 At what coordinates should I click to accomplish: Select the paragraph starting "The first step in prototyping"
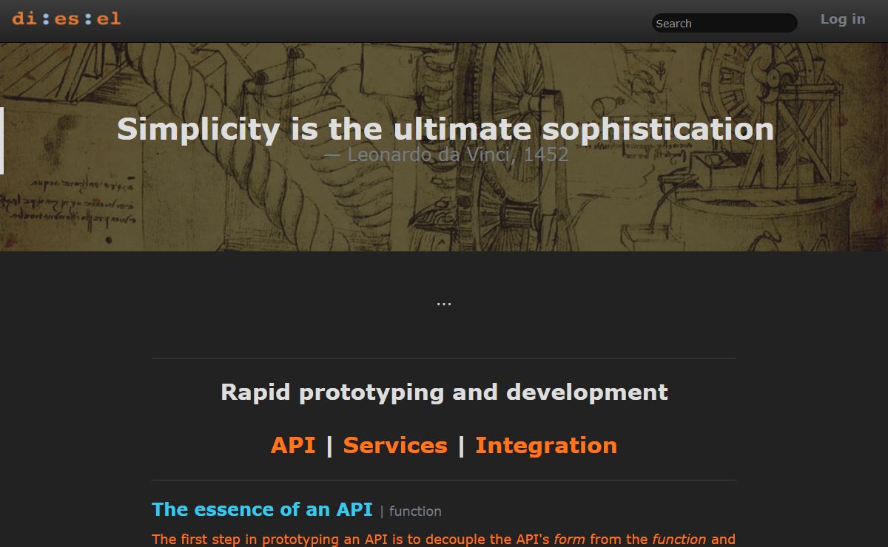point(444,540)
